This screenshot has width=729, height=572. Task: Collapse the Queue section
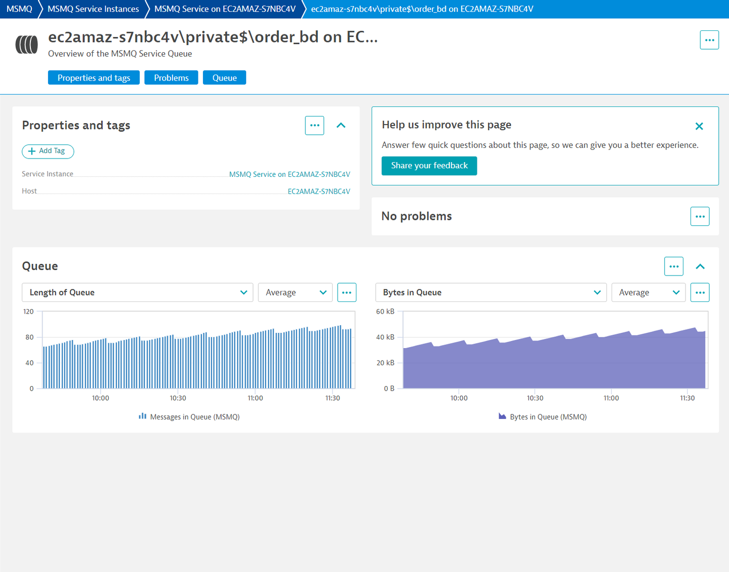(700, 266)
